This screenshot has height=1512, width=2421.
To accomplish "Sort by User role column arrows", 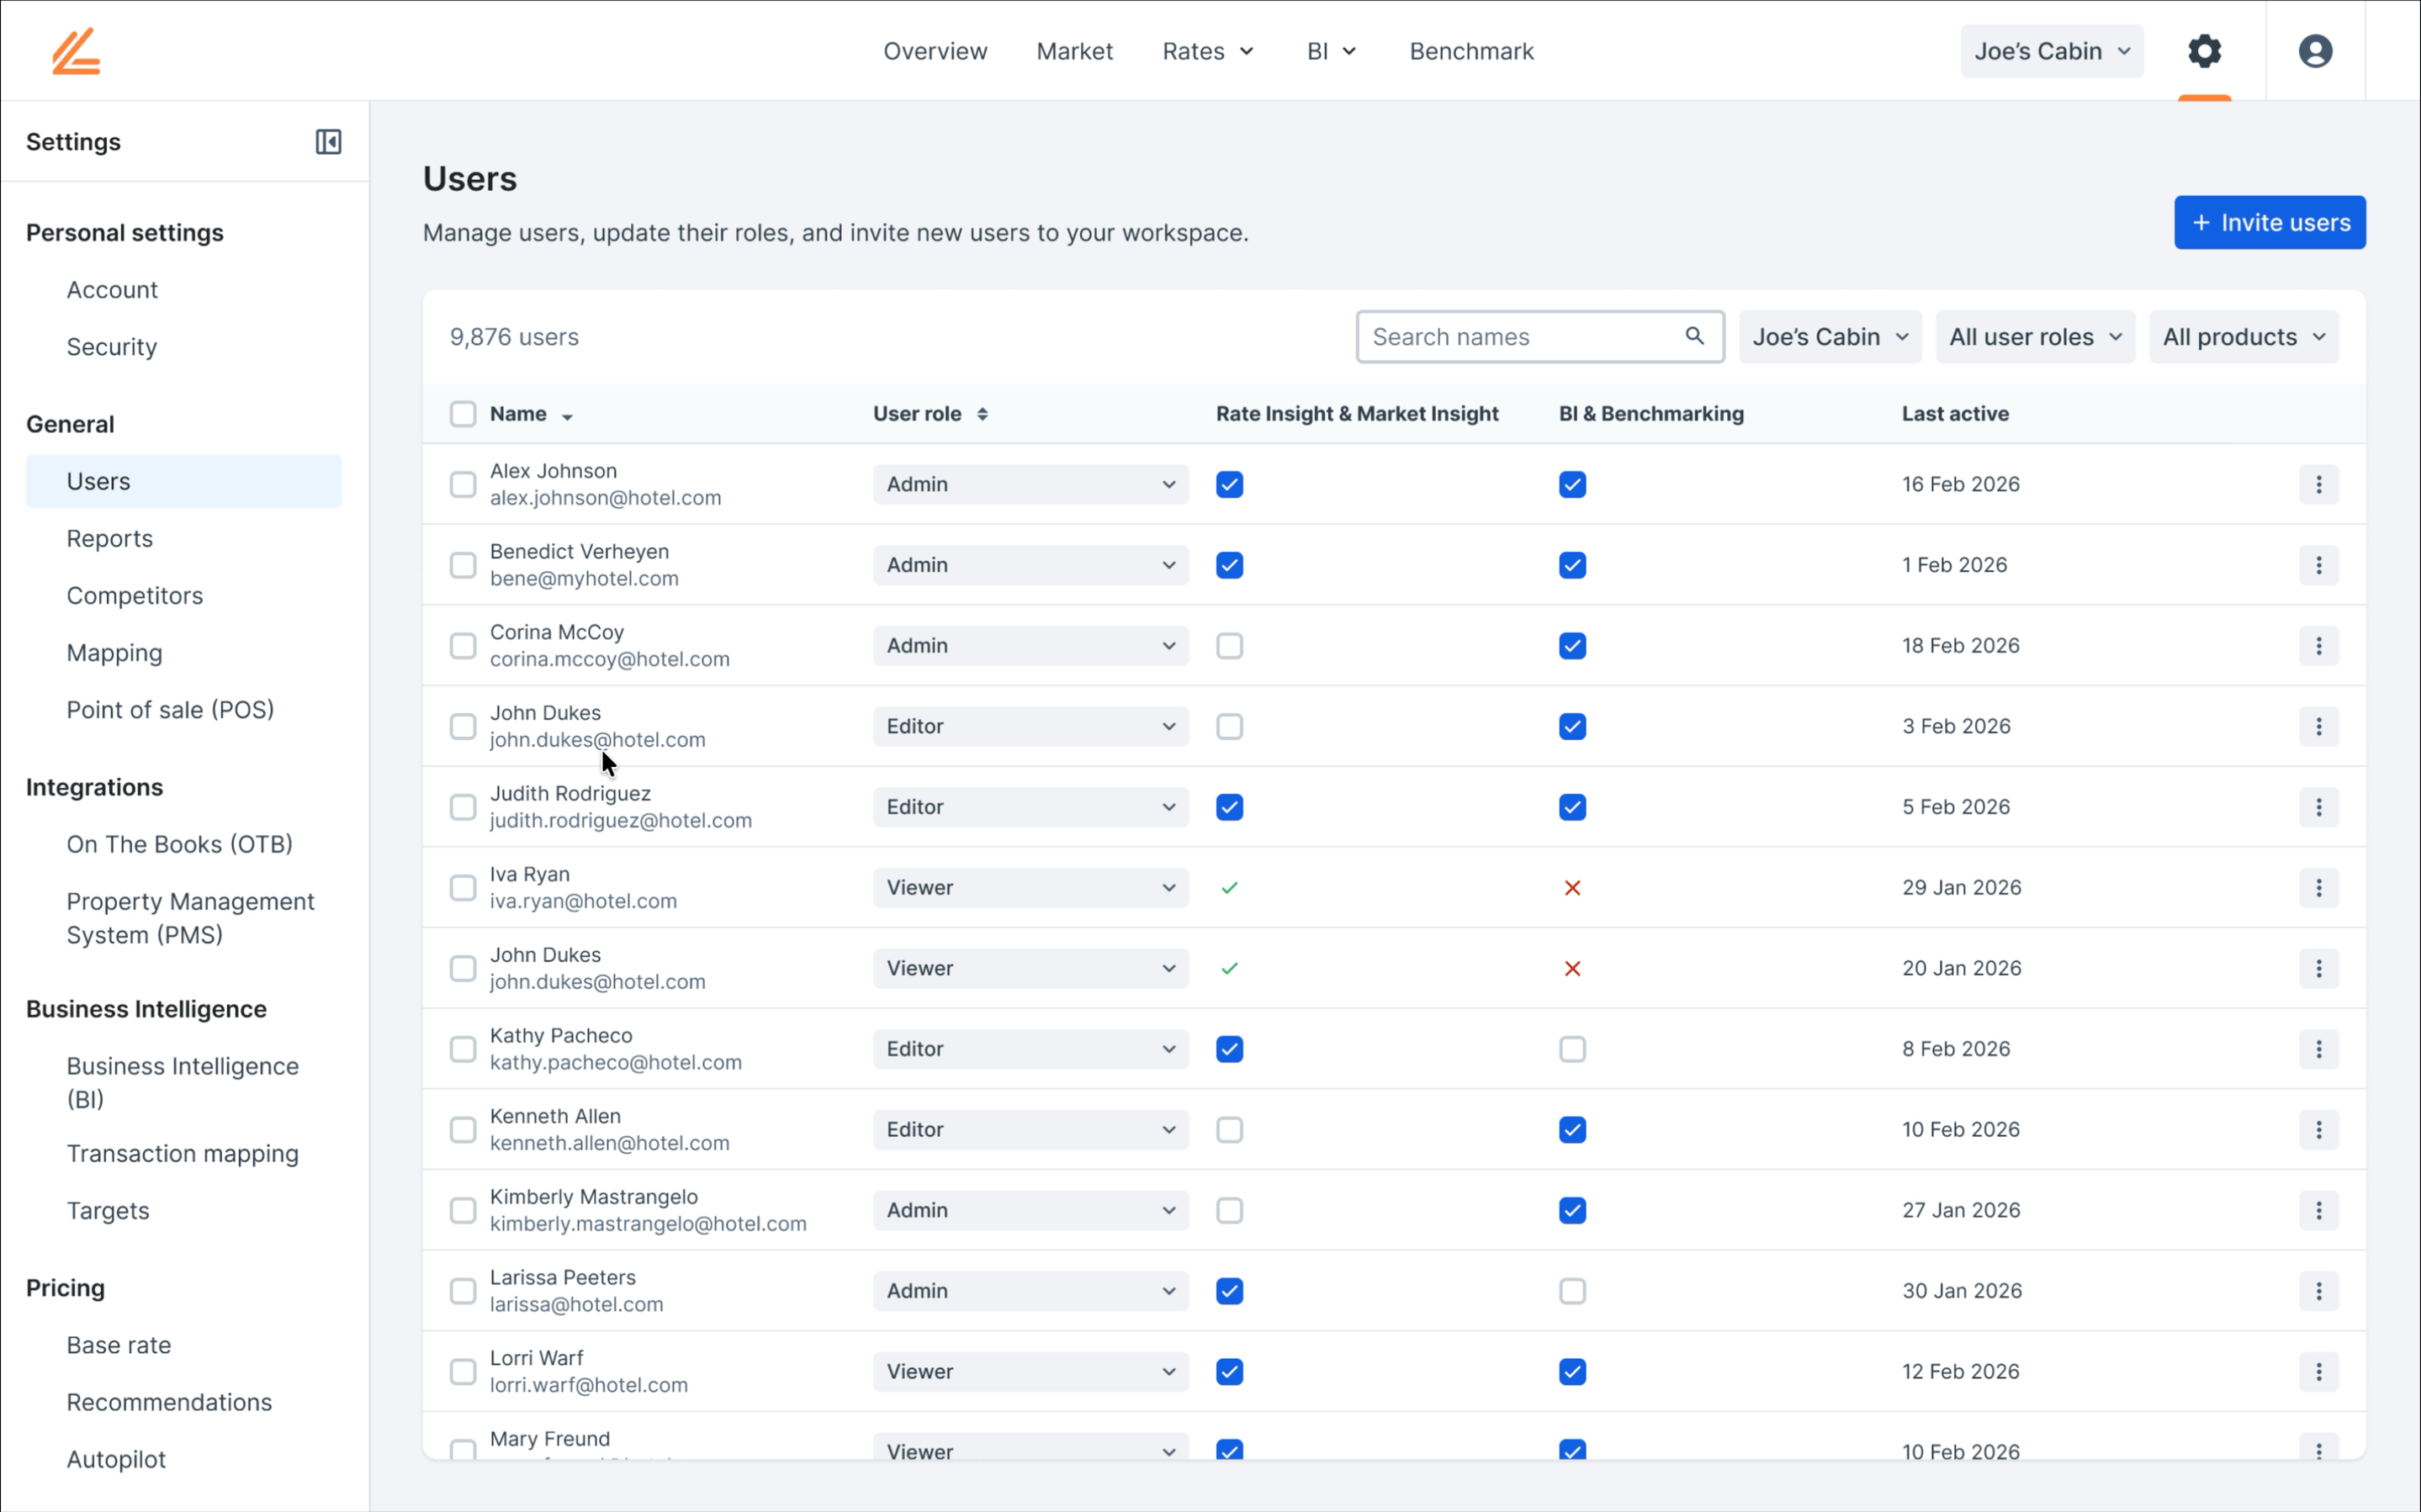I will point(982,414).
